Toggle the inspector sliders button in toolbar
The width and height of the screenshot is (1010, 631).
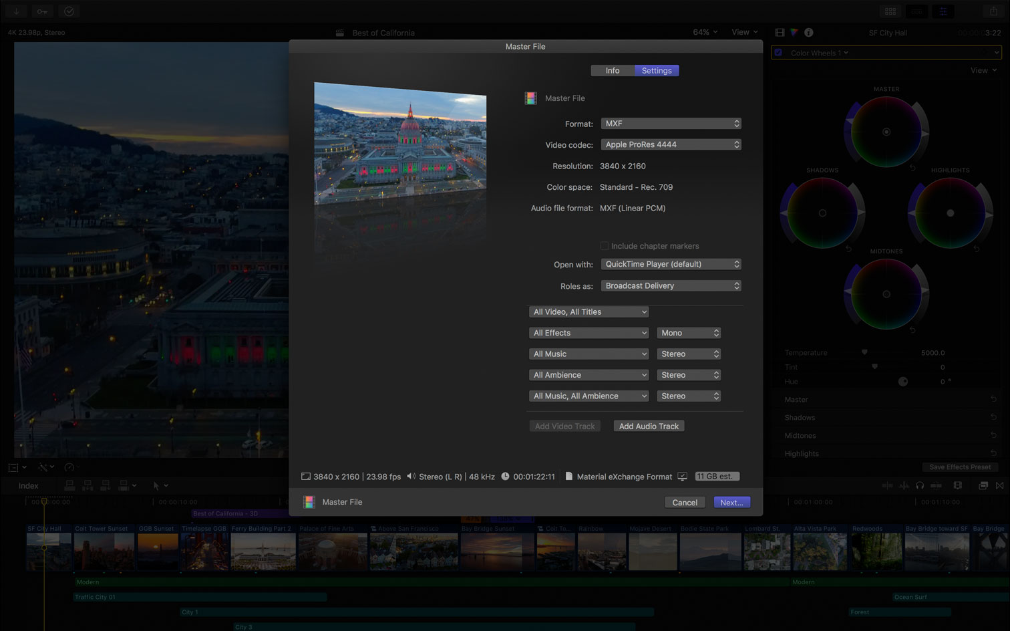(x=943, y=11)
